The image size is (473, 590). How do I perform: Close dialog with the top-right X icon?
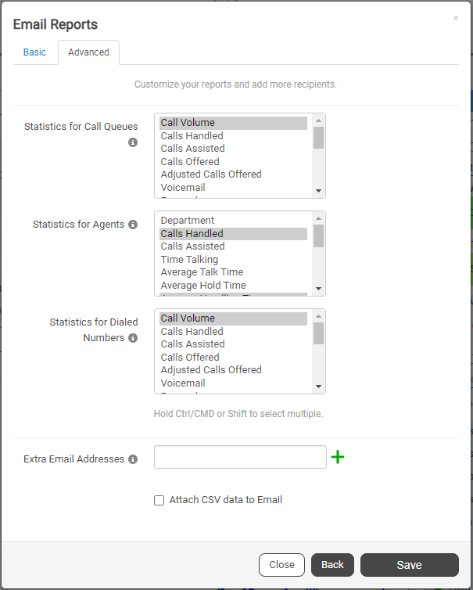(455, 18)
